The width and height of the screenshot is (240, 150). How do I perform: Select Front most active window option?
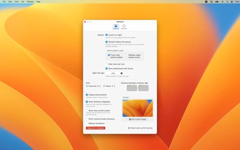coord(109,55)
